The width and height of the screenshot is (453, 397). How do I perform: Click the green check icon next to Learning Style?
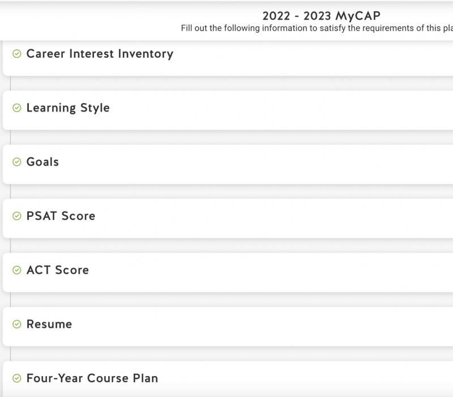pyautogui.click(x=16, y=108)
